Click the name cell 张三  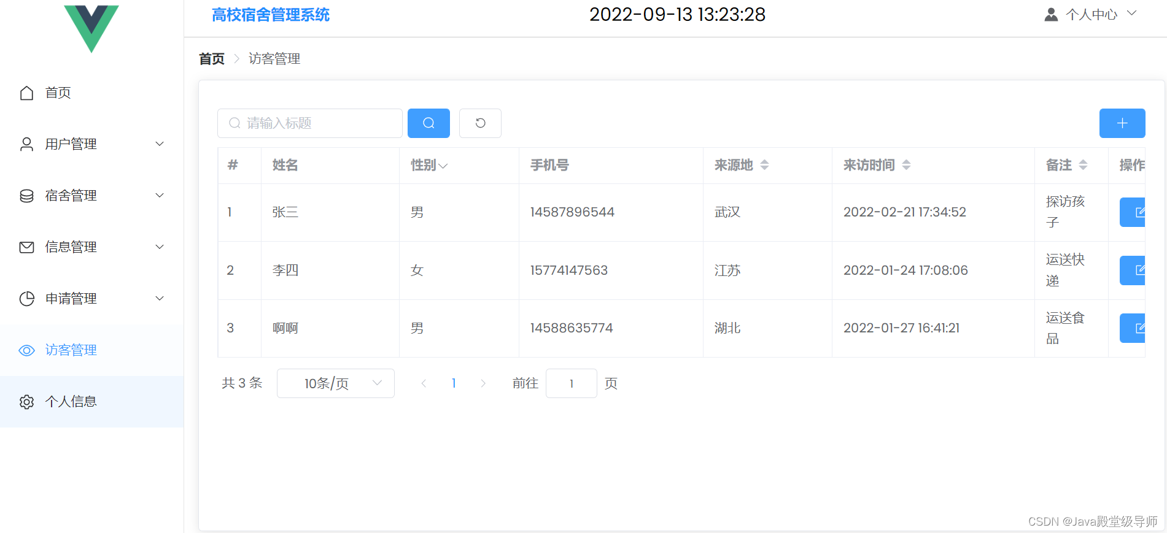pyautogui.click(x=285, y=212)
